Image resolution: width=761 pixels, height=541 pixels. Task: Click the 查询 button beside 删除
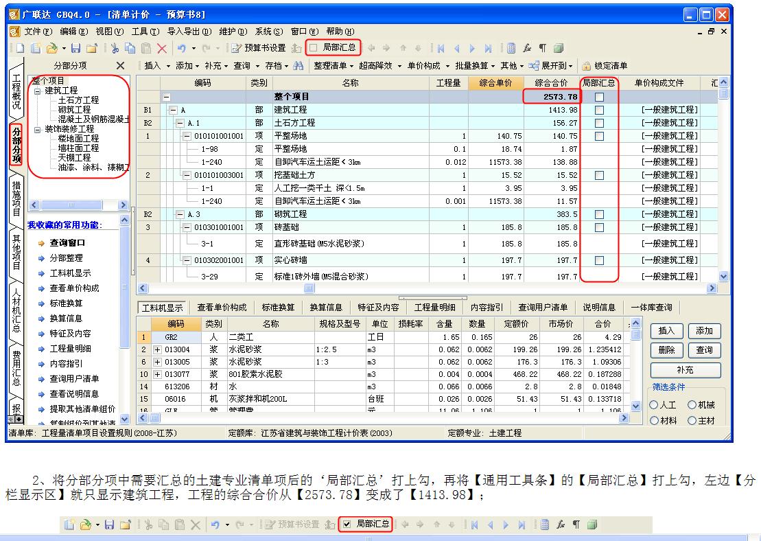[x=704, y=350]
